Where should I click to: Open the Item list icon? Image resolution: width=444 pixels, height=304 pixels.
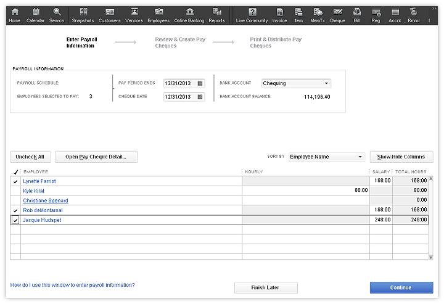pos(298,15)
